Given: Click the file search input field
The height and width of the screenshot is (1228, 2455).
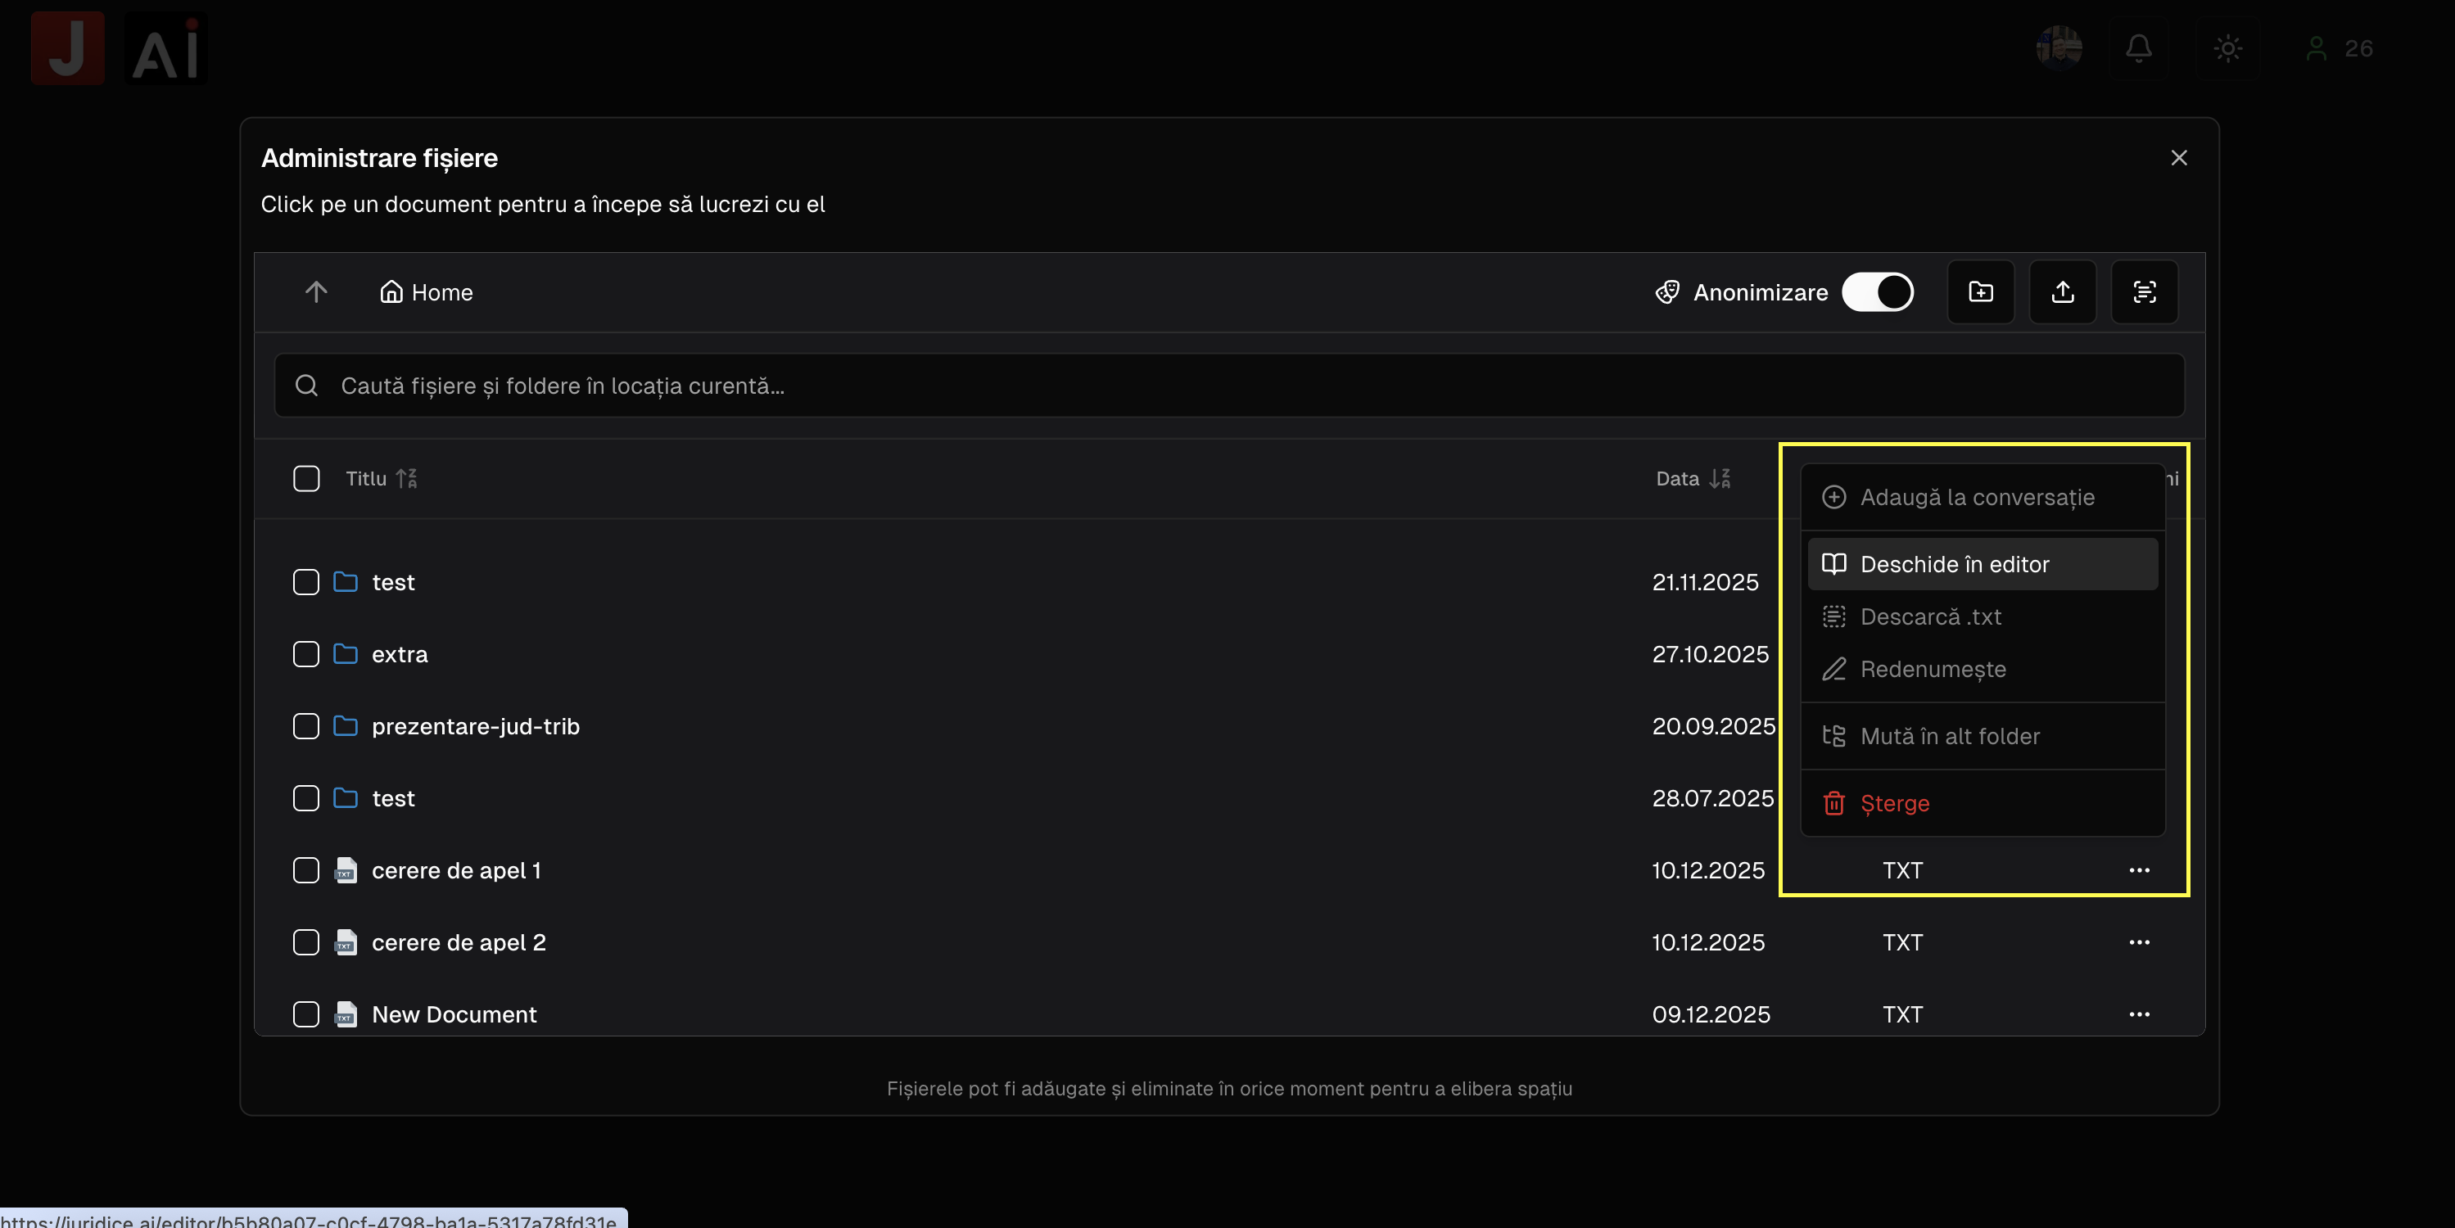Looking at the screenshot, I should [1228, 385].
